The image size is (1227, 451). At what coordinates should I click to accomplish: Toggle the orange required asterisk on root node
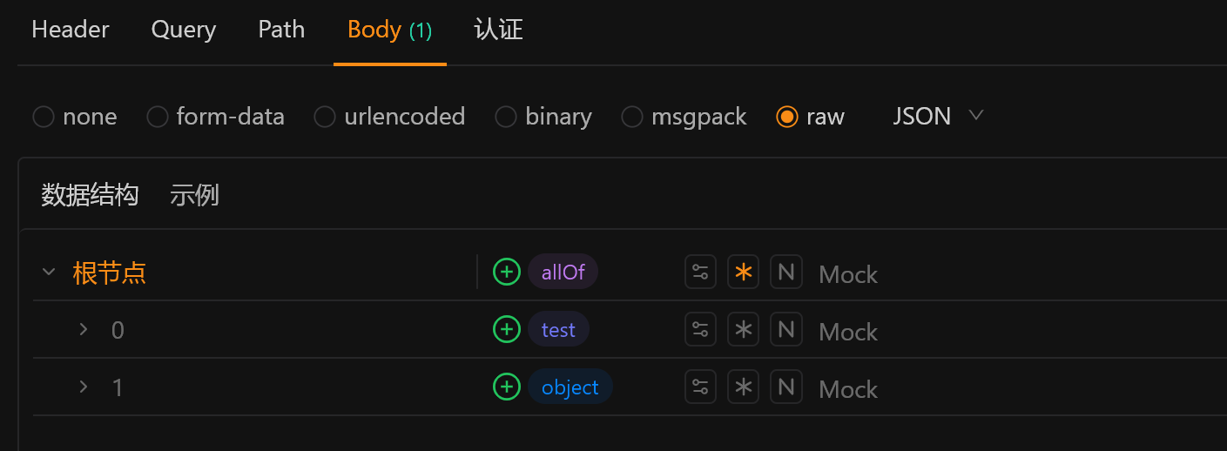[x=743, y=273]
